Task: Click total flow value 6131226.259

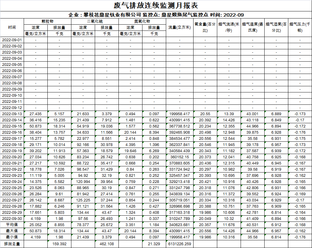Action: pyautogui.click(x=179, y=244)
